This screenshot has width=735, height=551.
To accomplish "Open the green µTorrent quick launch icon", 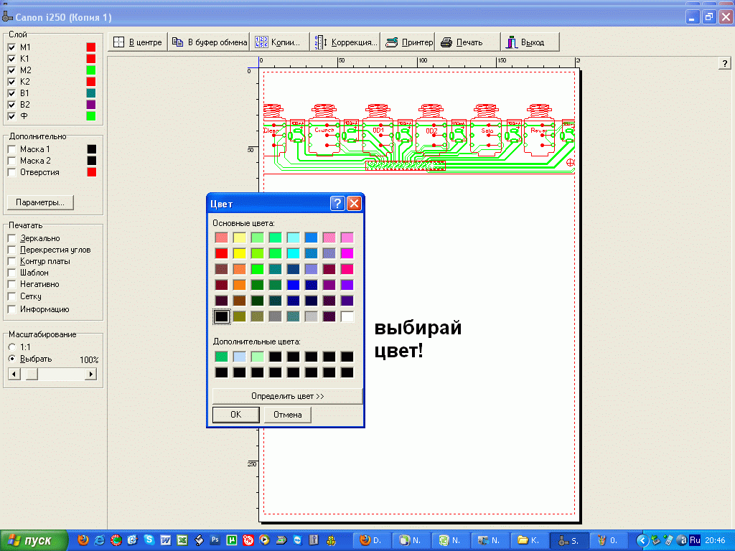I will (232, 540).
